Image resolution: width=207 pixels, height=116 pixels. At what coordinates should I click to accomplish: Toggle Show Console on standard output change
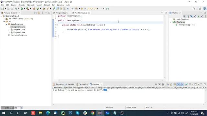point(178,84)
